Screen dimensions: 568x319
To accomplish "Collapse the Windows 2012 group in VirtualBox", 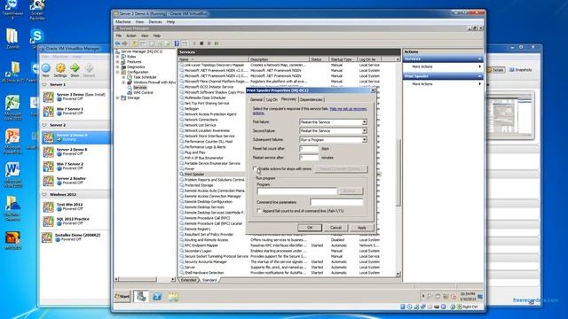I will [x=44, y=194].
